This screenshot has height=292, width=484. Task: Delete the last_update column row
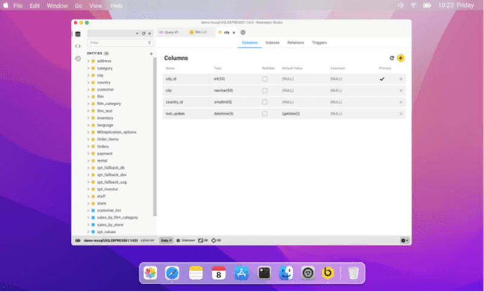click(401, 114)
